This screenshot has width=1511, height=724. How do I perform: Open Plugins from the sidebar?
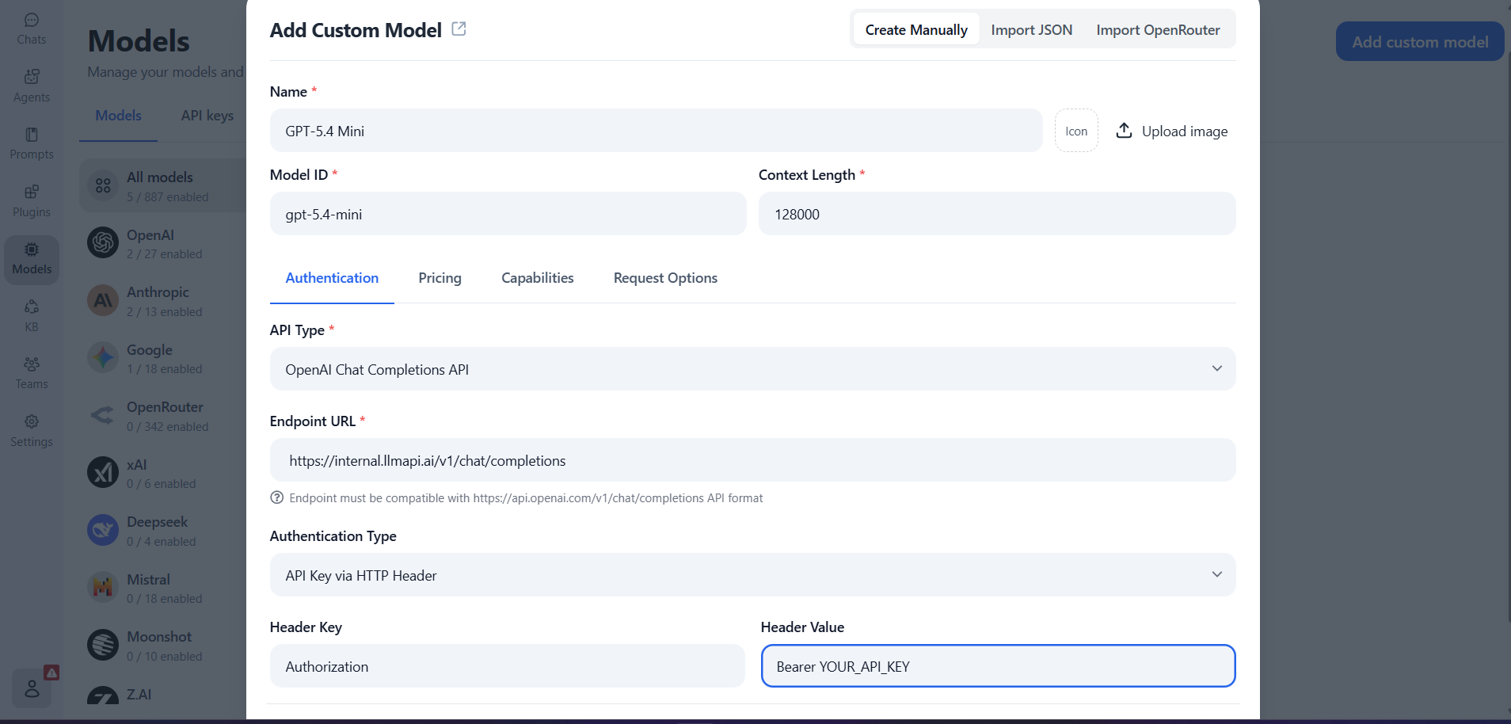tap(32, 201)
